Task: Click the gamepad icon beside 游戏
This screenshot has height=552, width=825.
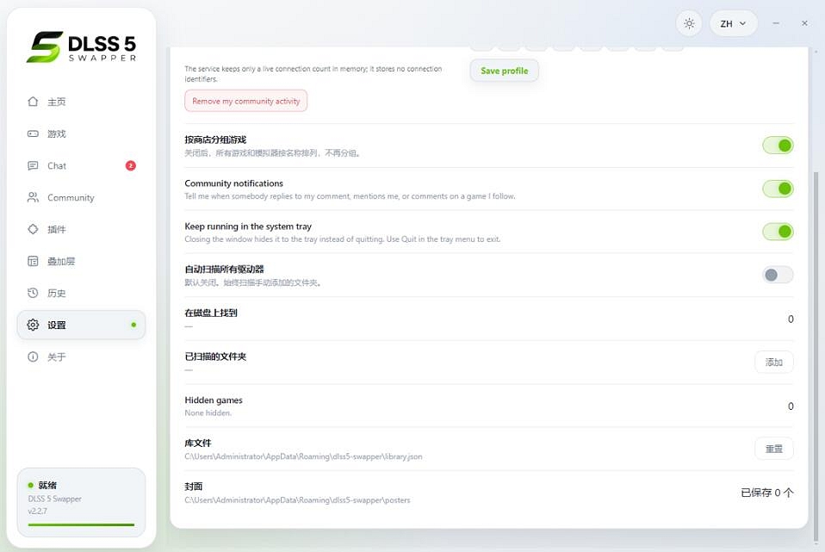Action: (x=33, y=133)
